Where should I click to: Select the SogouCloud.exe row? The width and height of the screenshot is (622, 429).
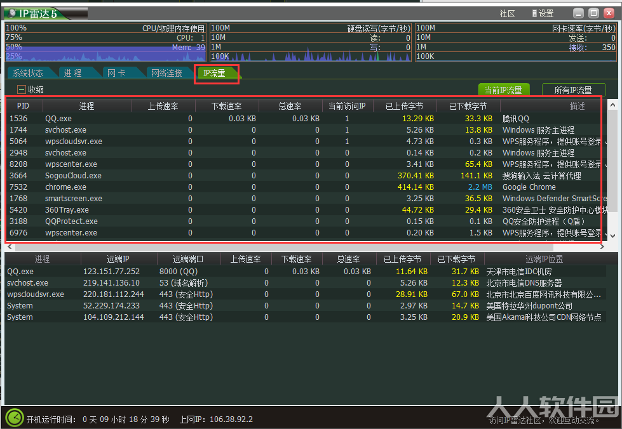(x=305, y=176)
